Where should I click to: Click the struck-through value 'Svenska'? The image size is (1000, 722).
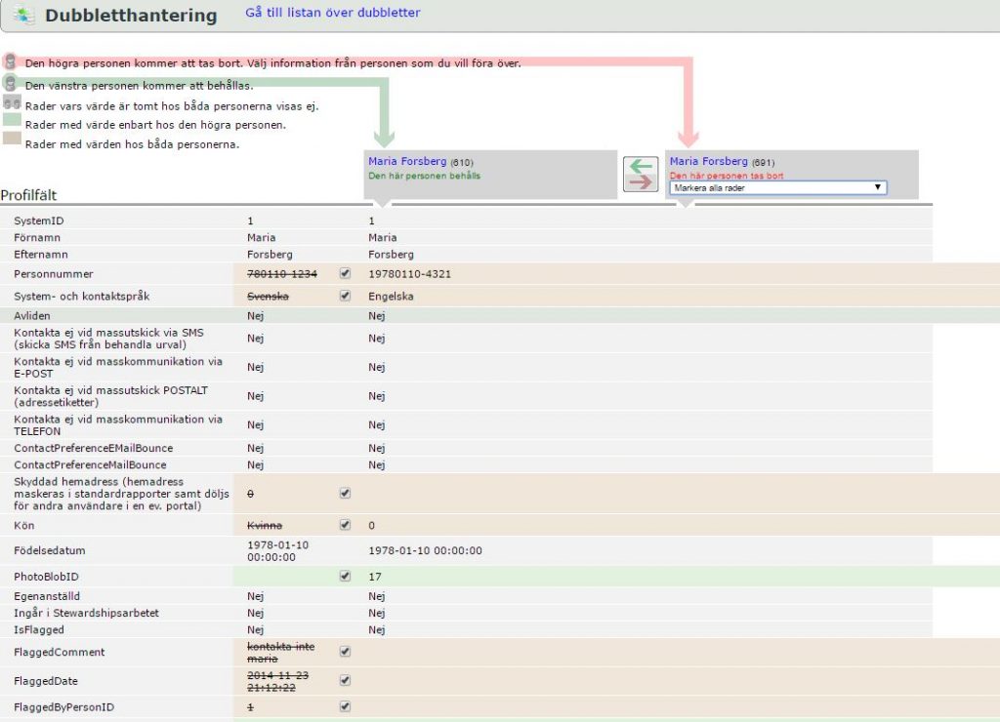(268, 297)
